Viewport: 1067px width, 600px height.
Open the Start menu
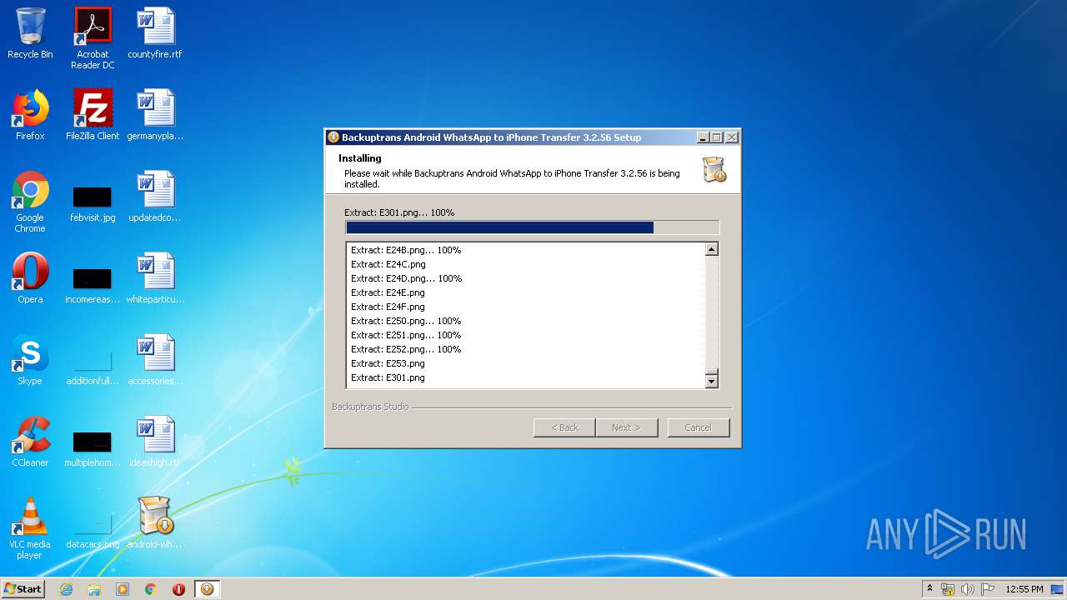[23, 589]
